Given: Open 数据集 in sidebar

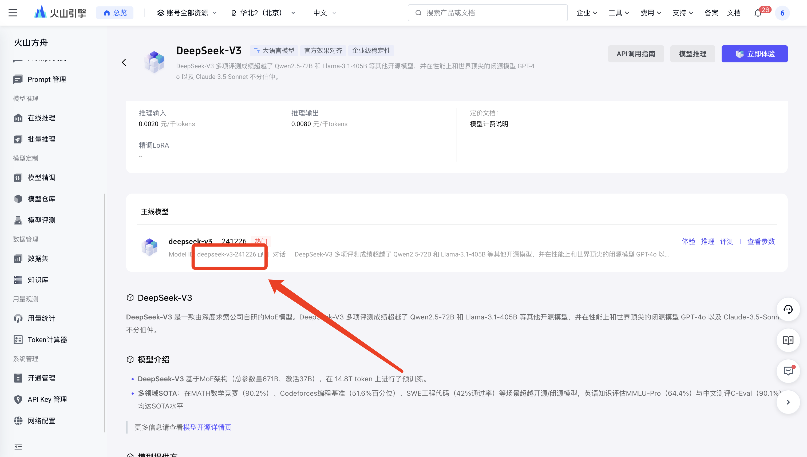Looking at the screenshot, I should (x=31, y=259).
